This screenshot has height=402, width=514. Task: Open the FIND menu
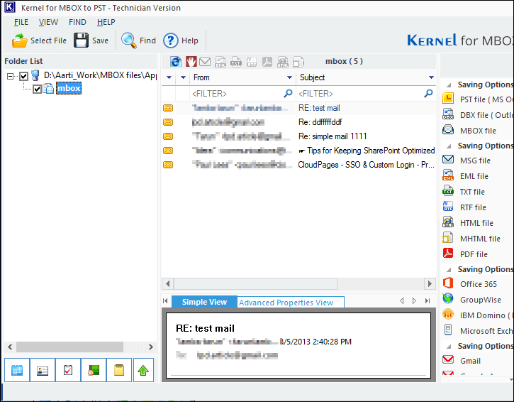tap(77, 22)
